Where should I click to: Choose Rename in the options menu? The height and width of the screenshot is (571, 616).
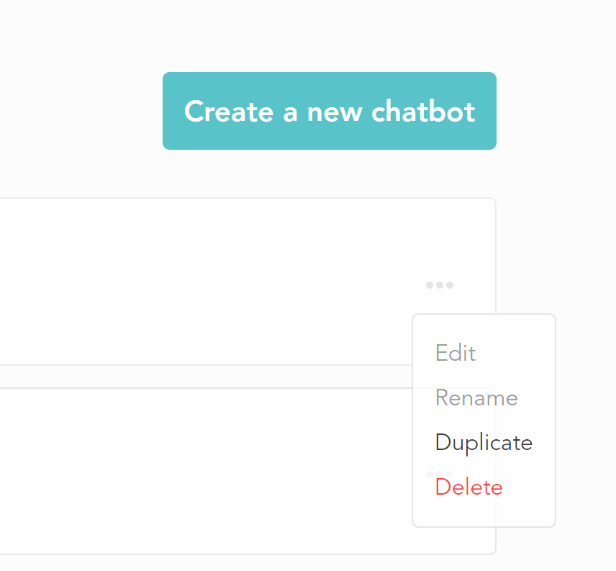tap(476, 397)
